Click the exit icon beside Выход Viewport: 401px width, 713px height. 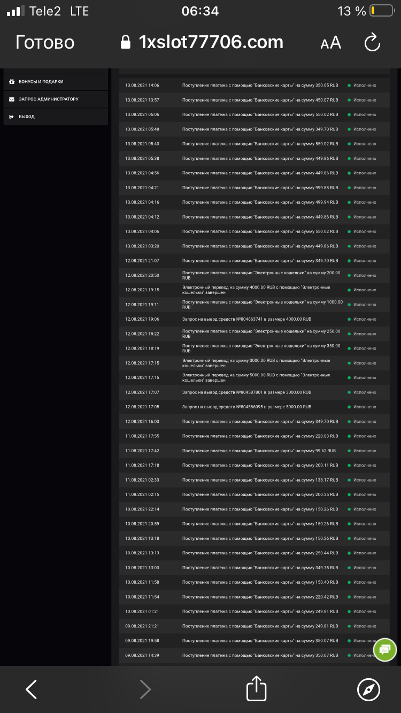click(x=12, y=117)
